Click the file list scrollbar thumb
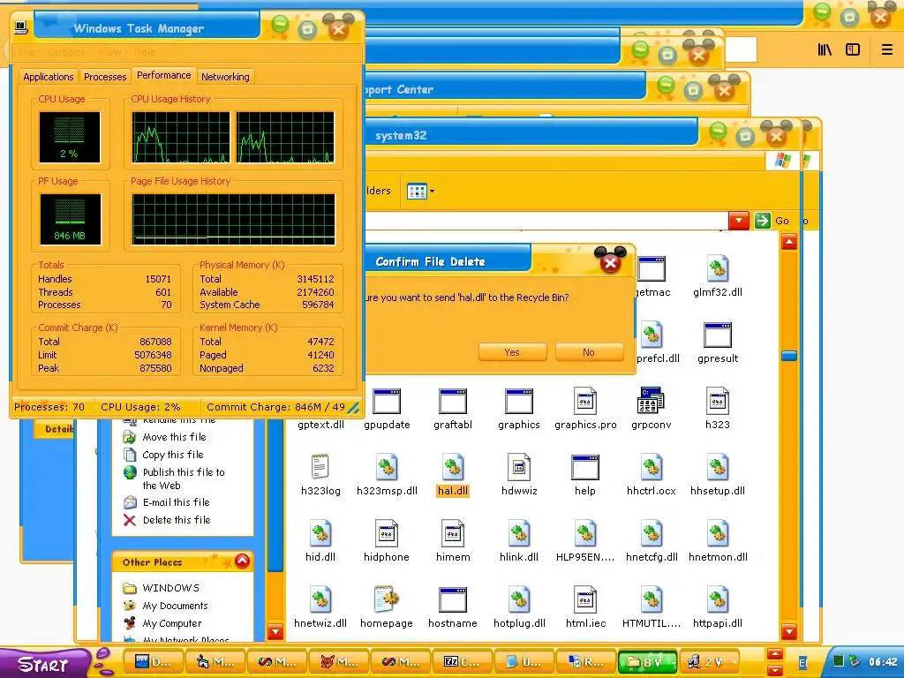 tap(788, 356)
